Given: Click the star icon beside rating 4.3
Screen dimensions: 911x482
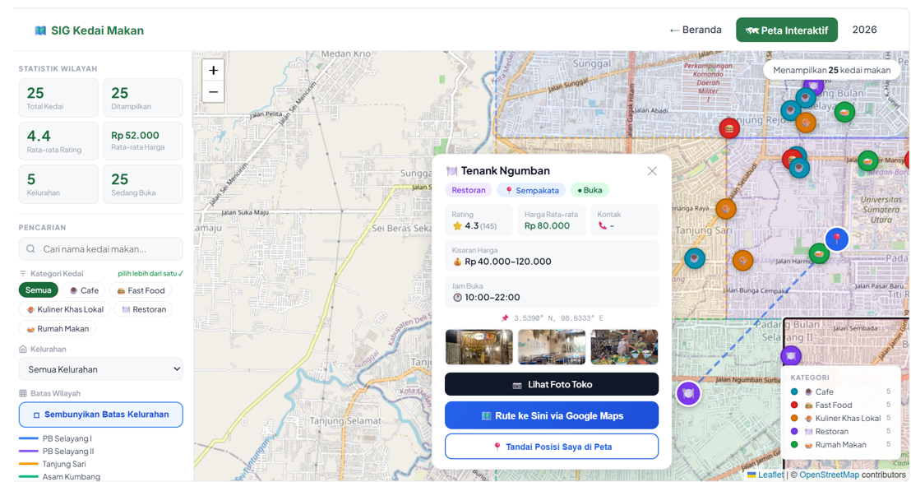Looking at the screenshot, I should click(457, 225).
